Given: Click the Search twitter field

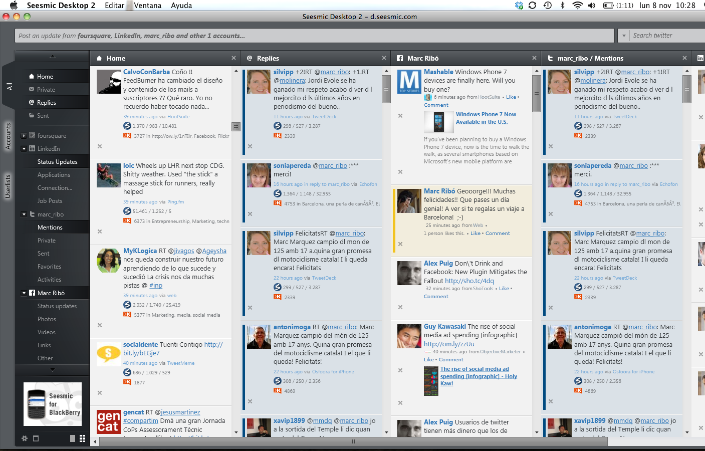Looking at the screenshot, I should pyautogui.click(x=667, y=36).
